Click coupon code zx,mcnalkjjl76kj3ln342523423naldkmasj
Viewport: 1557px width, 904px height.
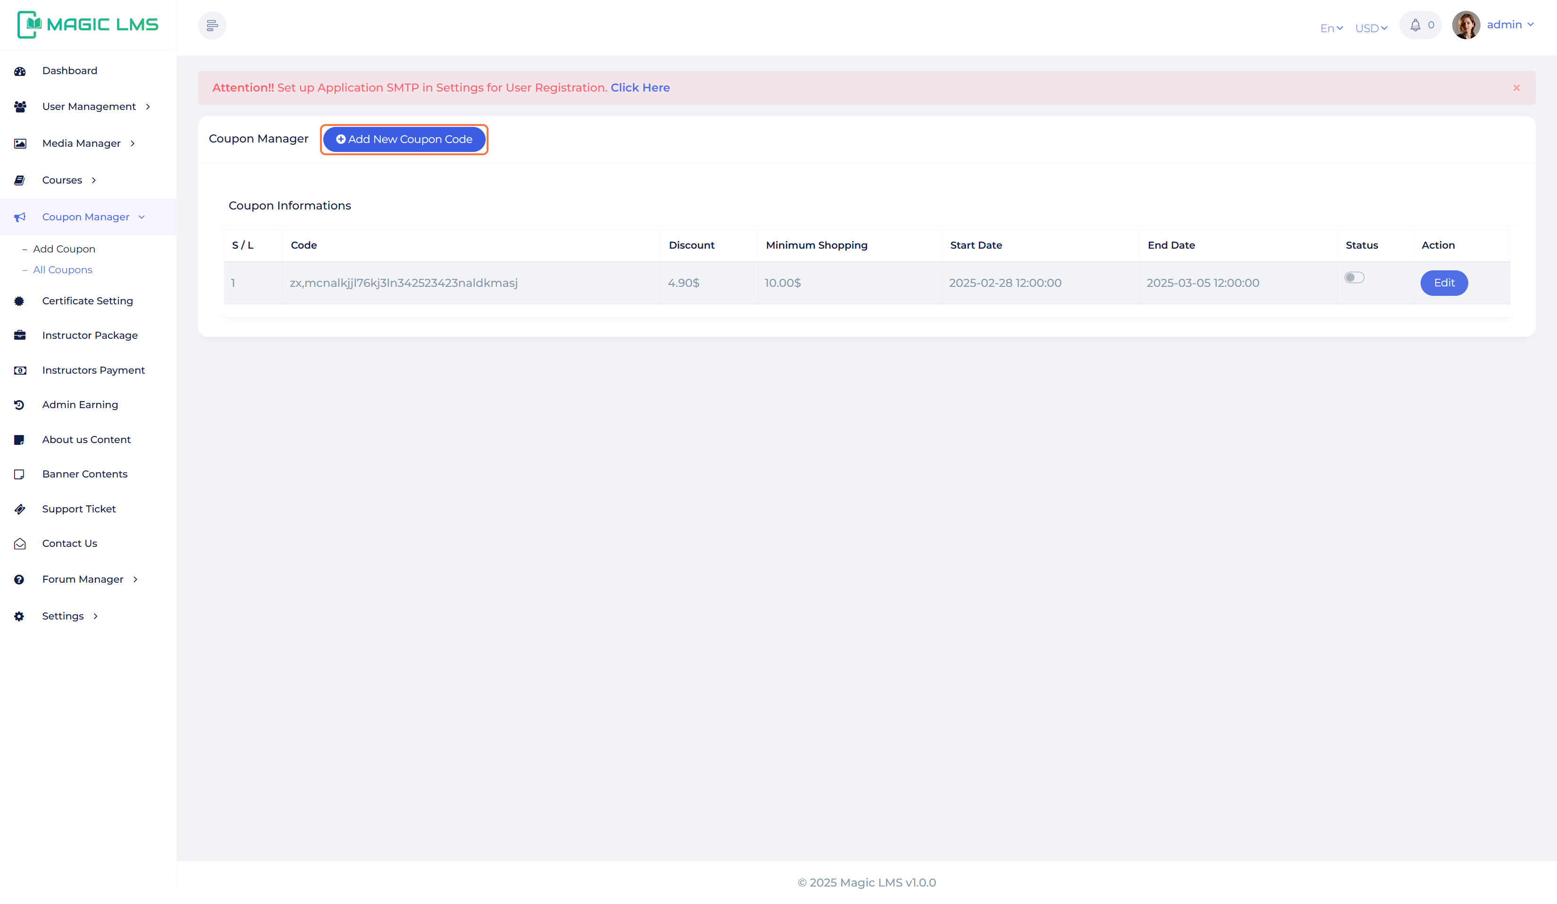coord(404,283)
